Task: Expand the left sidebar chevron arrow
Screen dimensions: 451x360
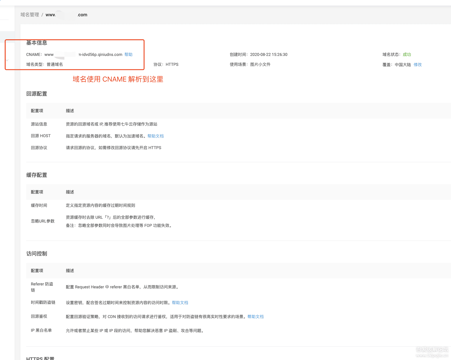Action: 7,60
